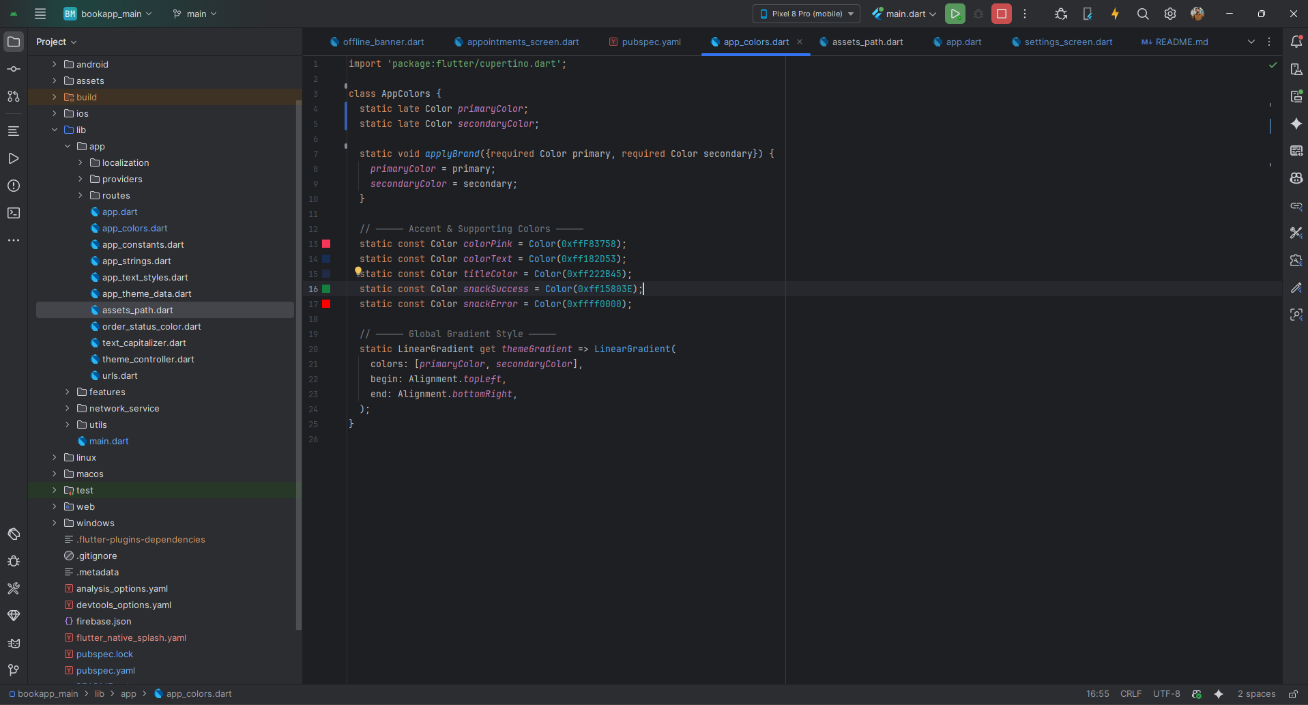Open the Device Manager icon in the toolbar
This screenshot has width=1308, height=705.
pos(1088,14)
